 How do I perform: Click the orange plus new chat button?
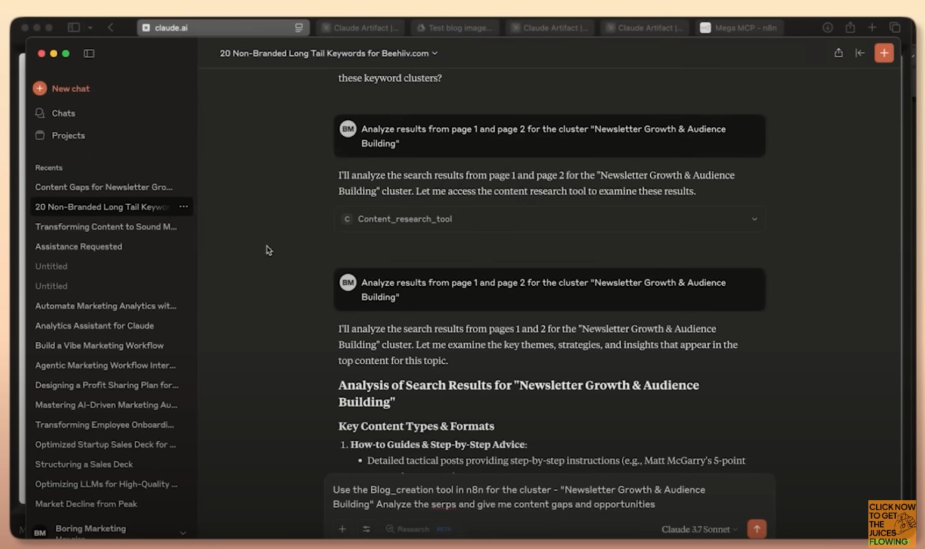click(x=884, y=53)
